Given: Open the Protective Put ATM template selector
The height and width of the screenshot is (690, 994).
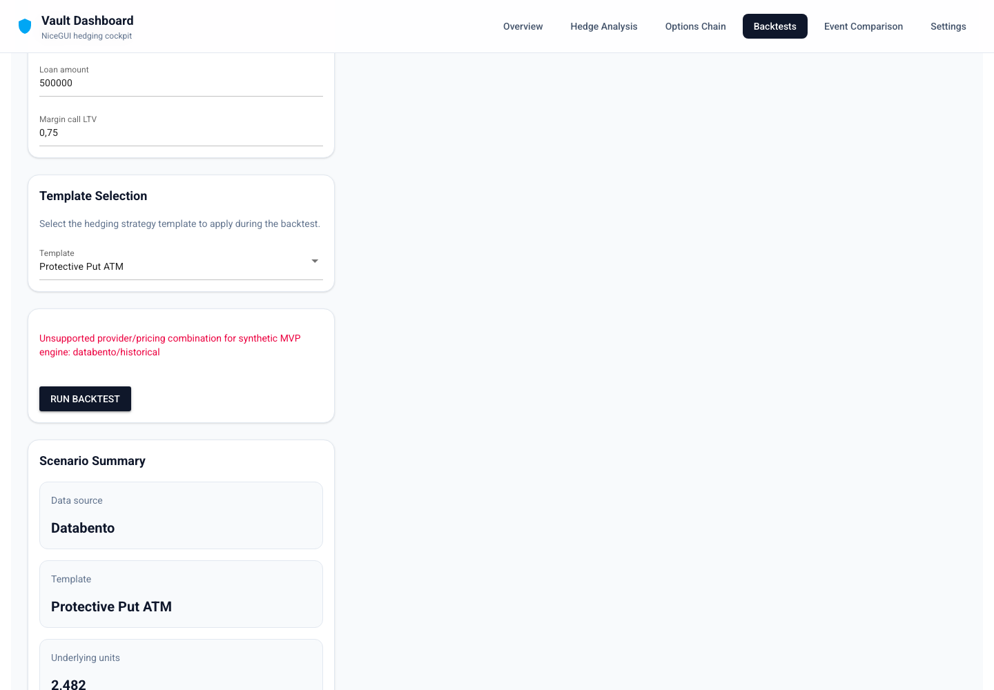Looking at the screenshot, I should (x=173, y=266).
